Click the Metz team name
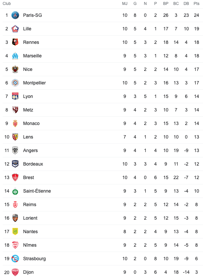Screen dimensions: 203x280 [28, 110]
